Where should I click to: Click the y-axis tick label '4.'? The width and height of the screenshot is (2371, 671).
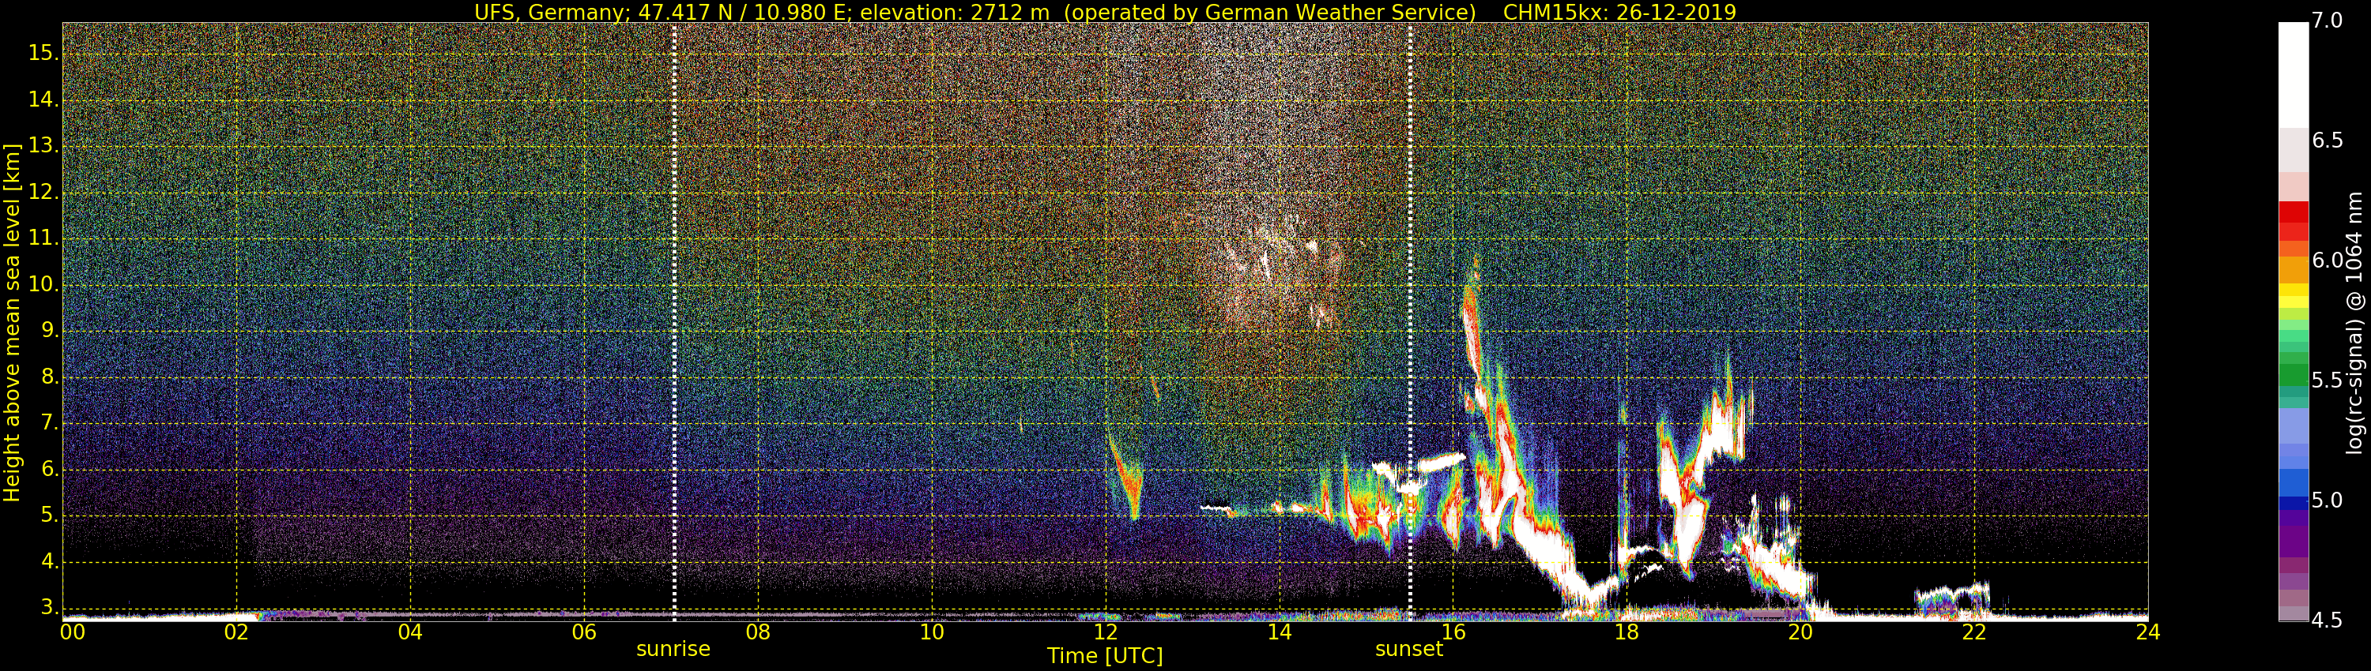(x=50, y=561)
